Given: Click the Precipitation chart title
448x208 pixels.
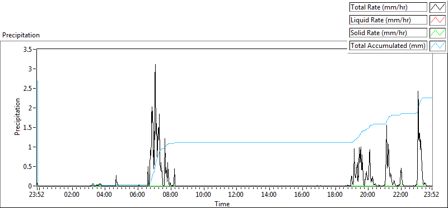Looking at the screenshot, I should [21, 35].
